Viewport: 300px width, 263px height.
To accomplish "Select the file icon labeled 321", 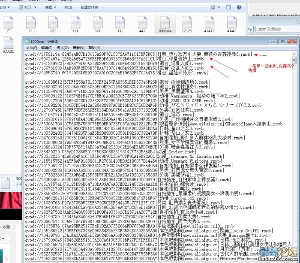I will click(98, 24).
